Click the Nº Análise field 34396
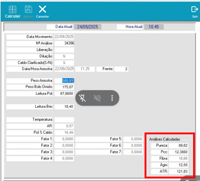The image size is (200, 181). (x=64, y=43)
